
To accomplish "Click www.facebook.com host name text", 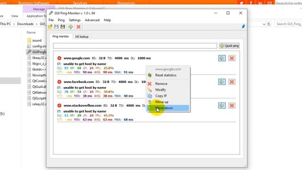I will tap(79, 82).
